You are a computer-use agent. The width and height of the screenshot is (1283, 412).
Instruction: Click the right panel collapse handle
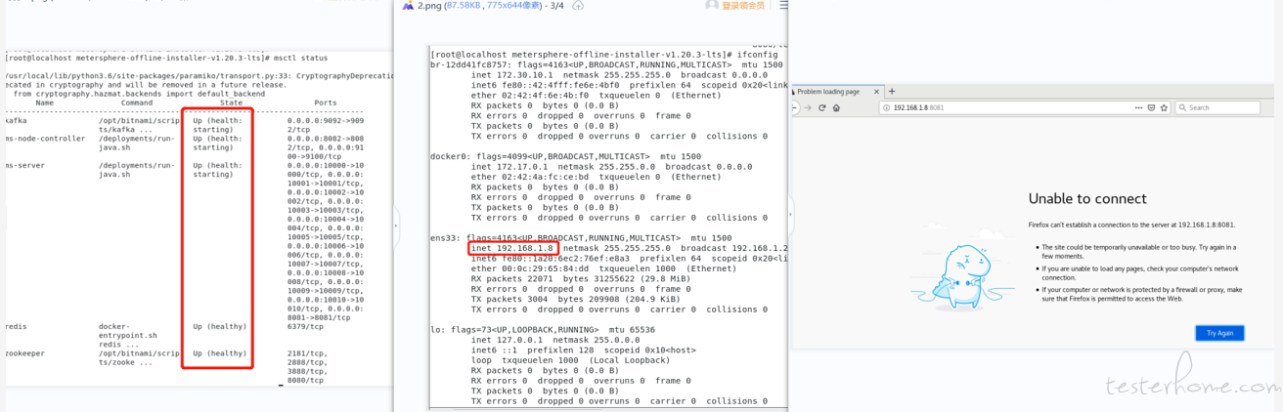791,213
